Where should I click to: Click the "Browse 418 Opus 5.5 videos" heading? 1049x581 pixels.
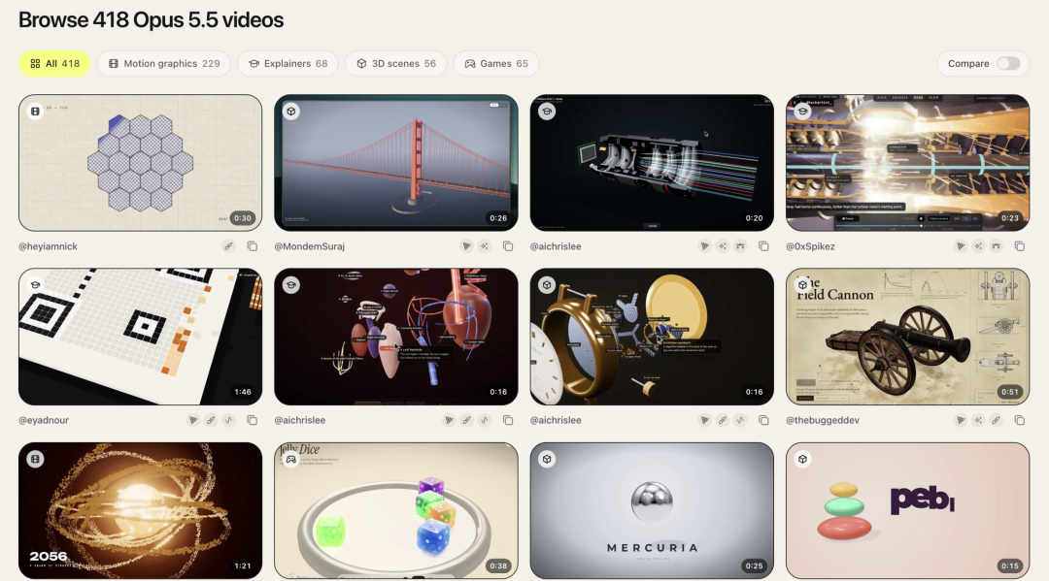(x=152, y=20)
